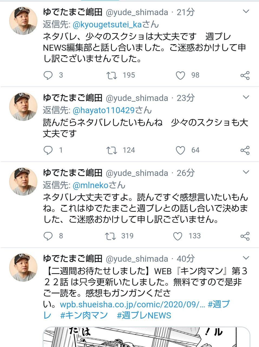Screen dimensions: 259x347
Task: Open the wpb.shueisha.co.jp comic link
Action: pos(132,304)
